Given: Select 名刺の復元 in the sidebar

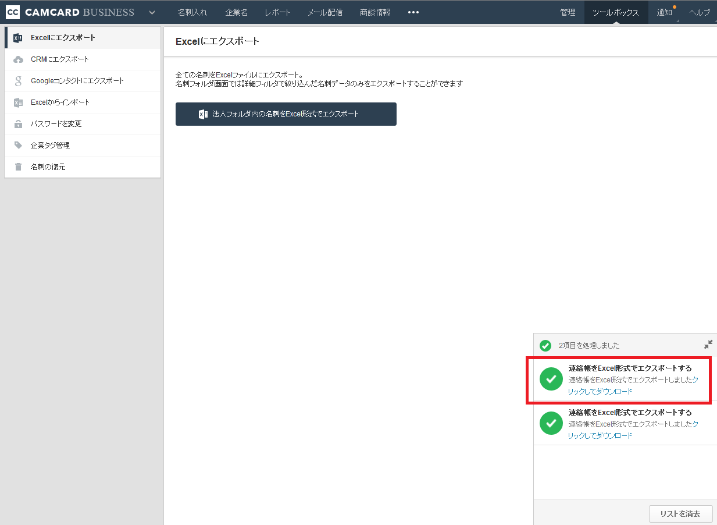Looking at the screenshot, I should (x=83, y=167).
